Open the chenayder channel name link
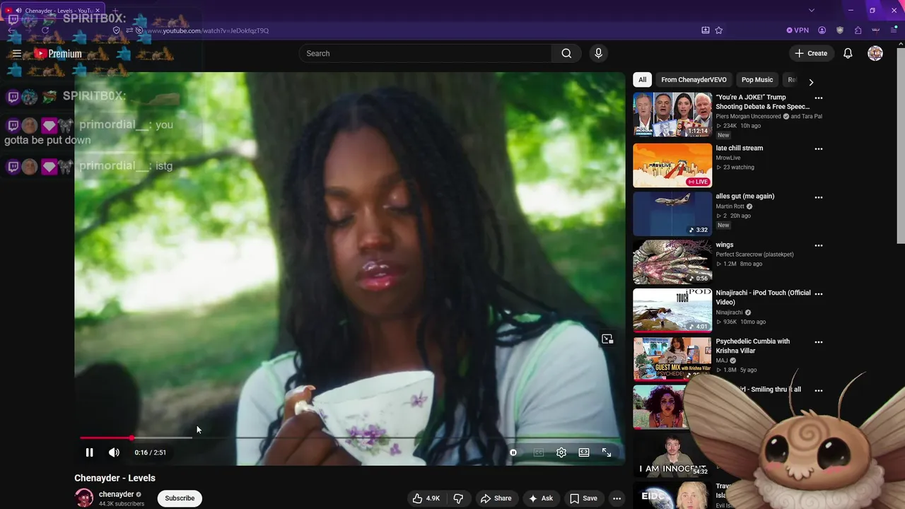This screenshot has width=905, height=509. click(x=116, y=494)
